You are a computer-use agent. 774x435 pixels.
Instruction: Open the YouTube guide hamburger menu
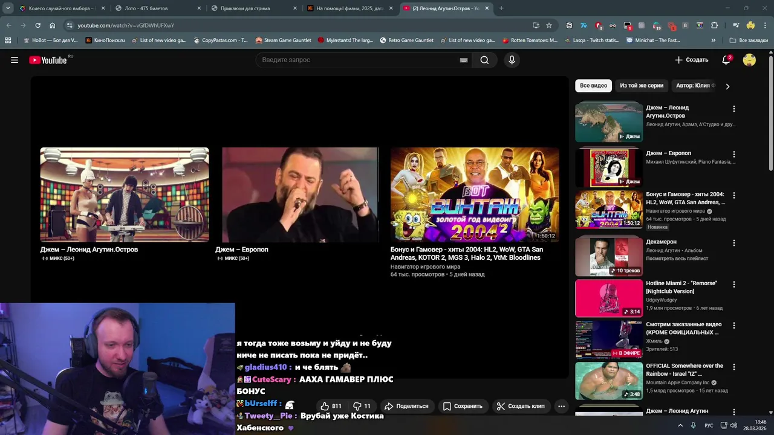coord(15,60)
